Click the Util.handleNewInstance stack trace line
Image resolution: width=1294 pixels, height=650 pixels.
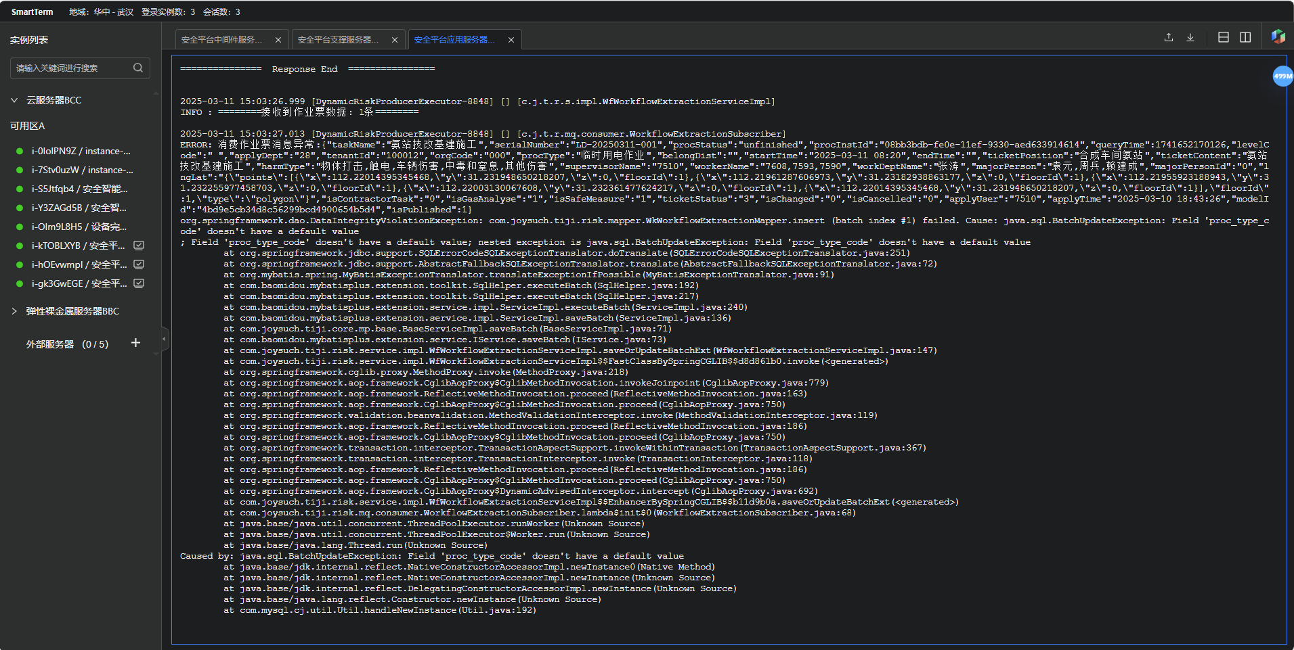380,609
